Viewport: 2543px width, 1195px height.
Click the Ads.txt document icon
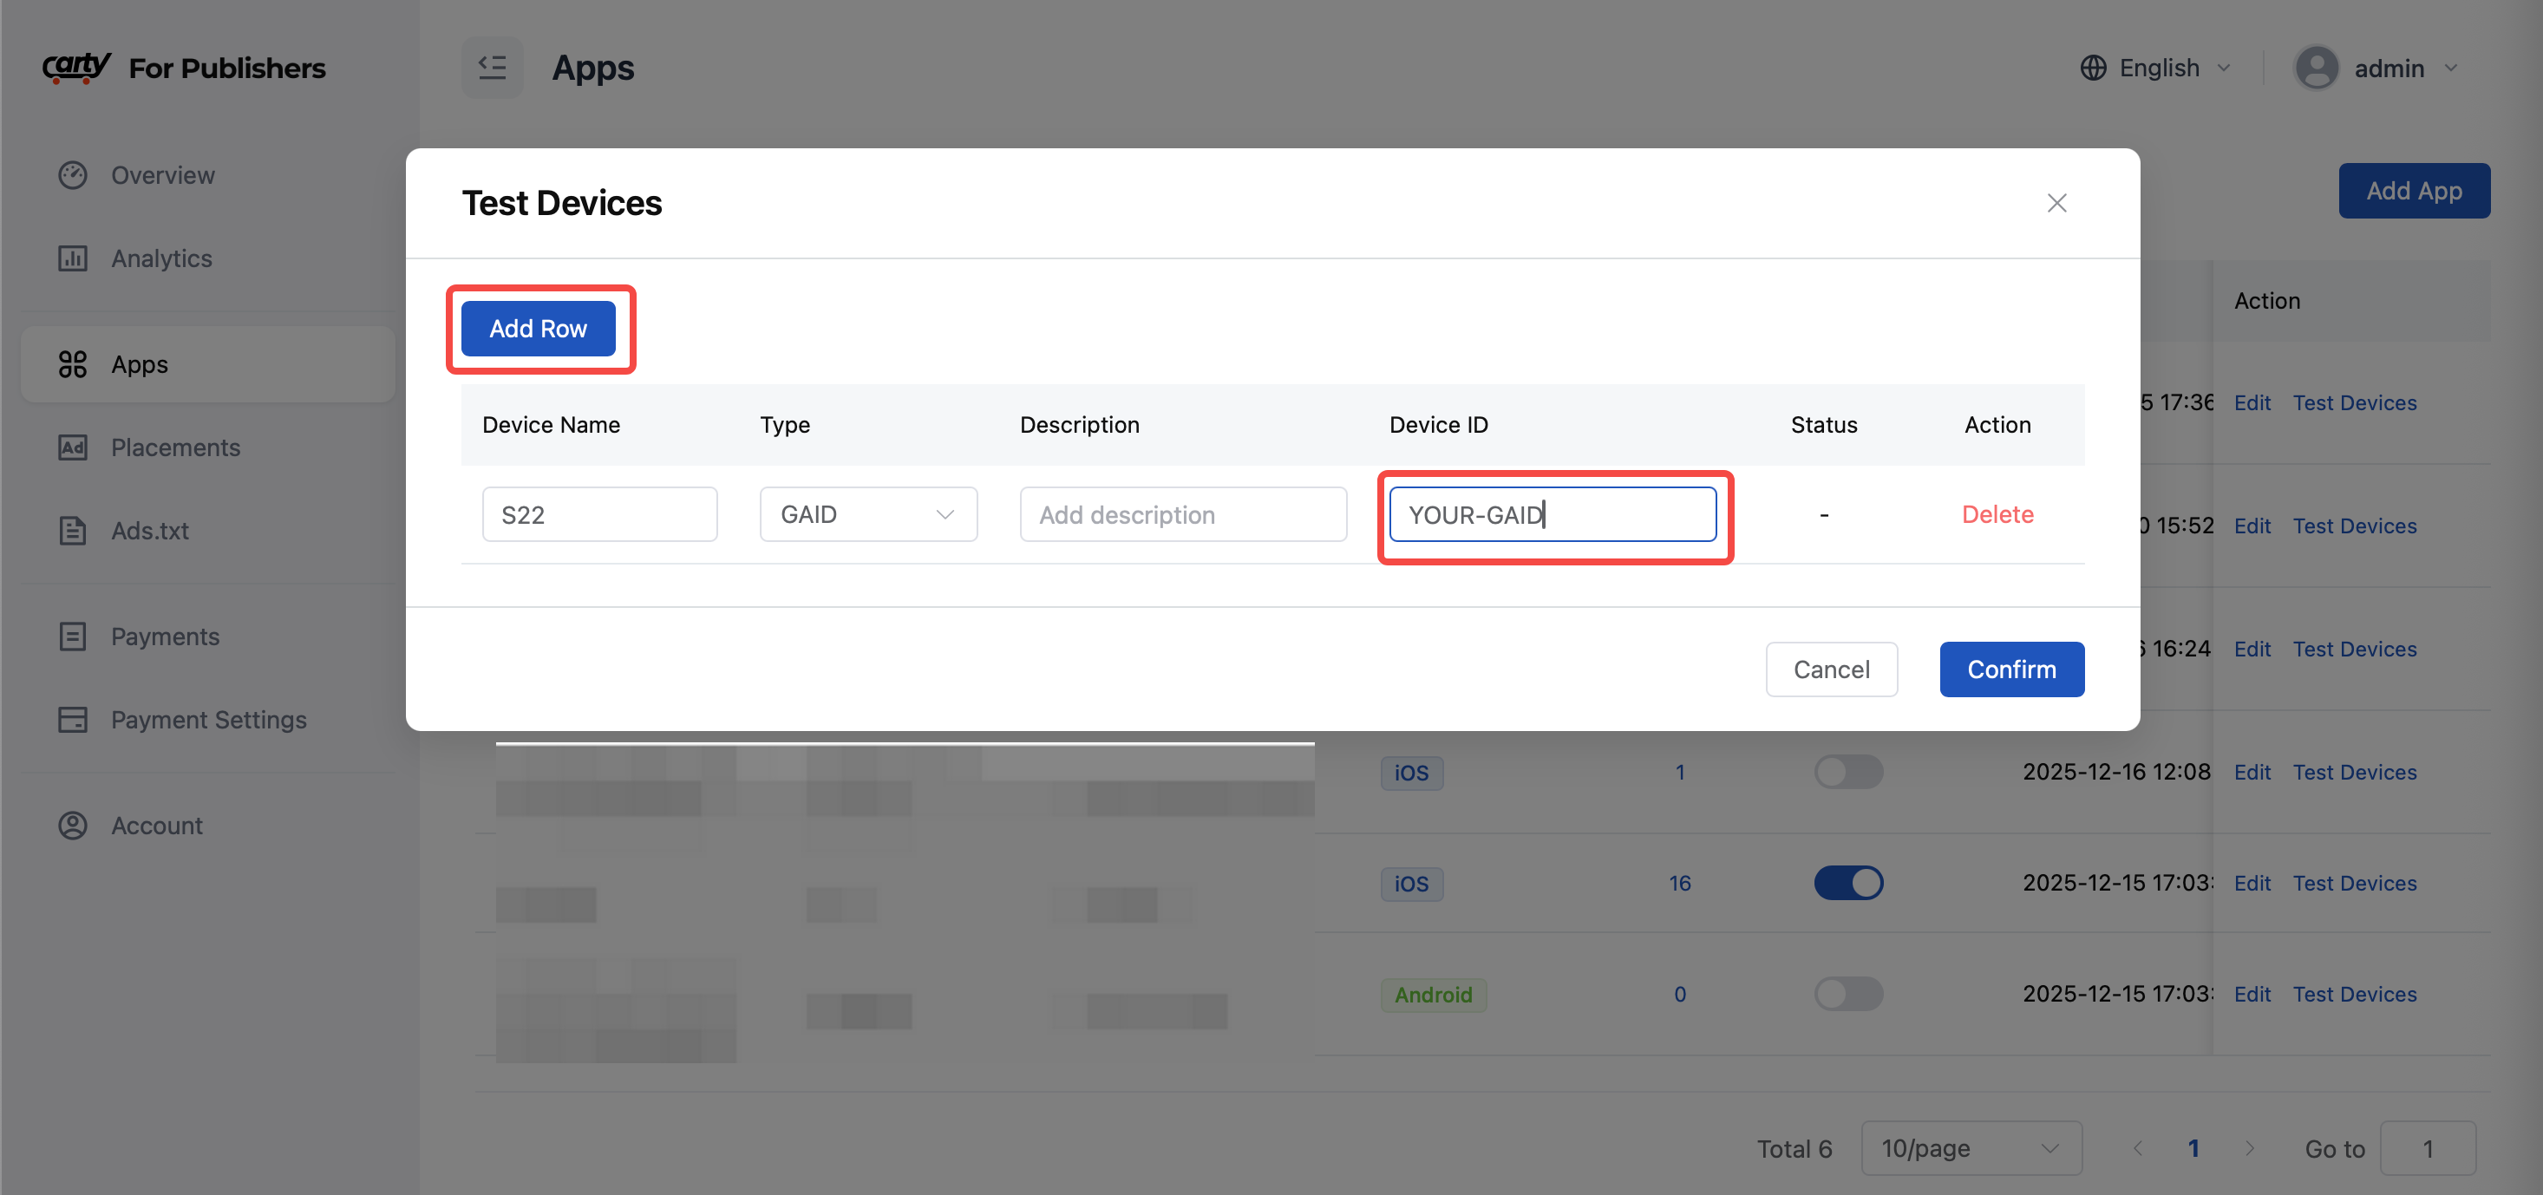coord(72,531)
